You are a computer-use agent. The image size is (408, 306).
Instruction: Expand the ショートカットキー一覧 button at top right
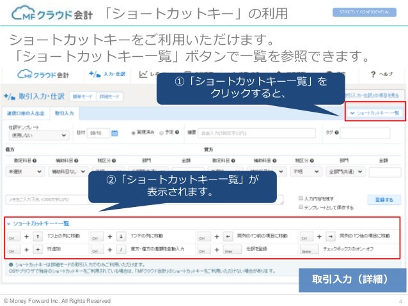[375, 113]
